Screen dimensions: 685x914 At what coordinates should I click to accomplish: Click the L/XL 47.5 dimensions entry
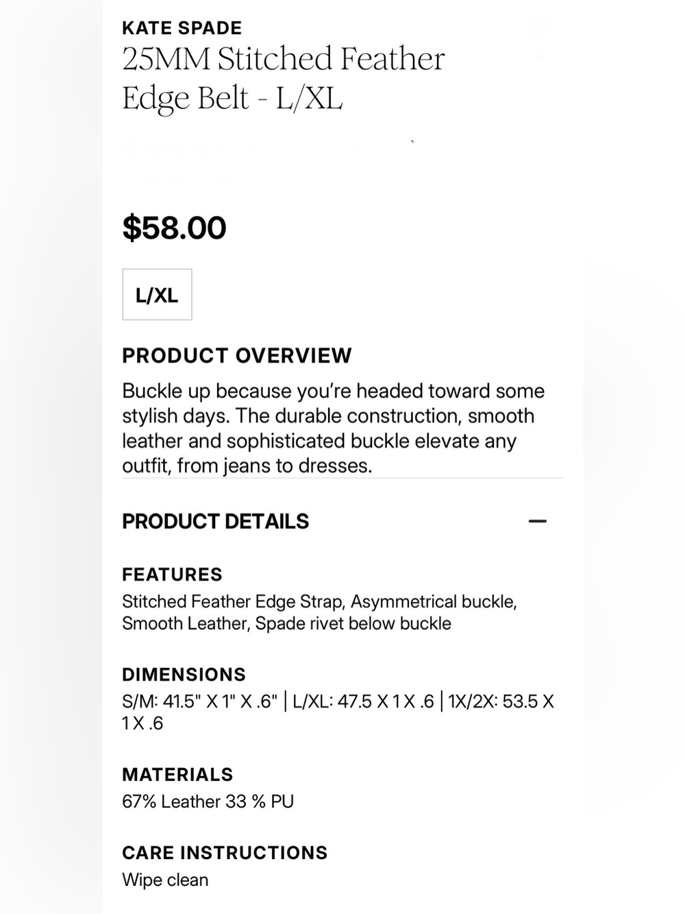click(363, 701)
